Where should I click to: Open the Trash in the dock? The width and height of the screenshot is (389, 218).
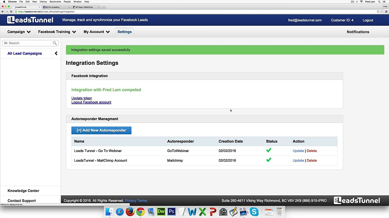point(279,212)
